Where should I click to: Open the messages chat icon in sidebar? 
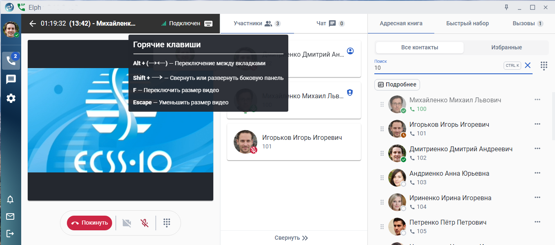coord(11,79)
